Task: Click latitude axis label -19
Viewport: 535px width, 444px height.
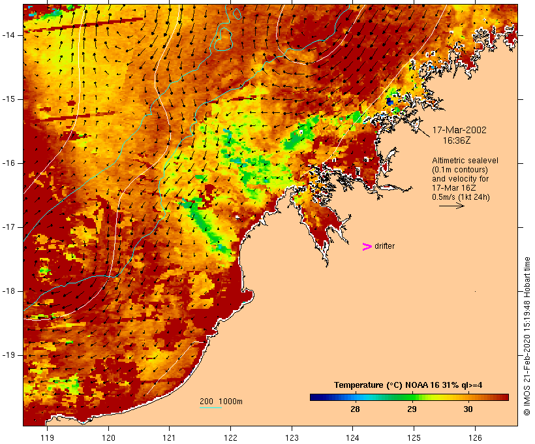Action: click(x=8, y=355)
